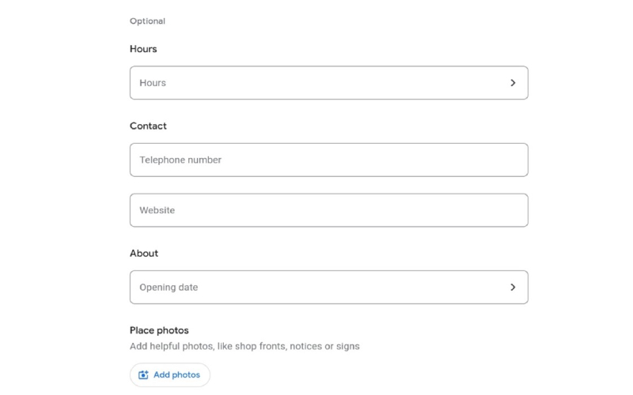Screen dimensions: 633x395
Task: Click the Hours section heading
Action: (143, 49)
